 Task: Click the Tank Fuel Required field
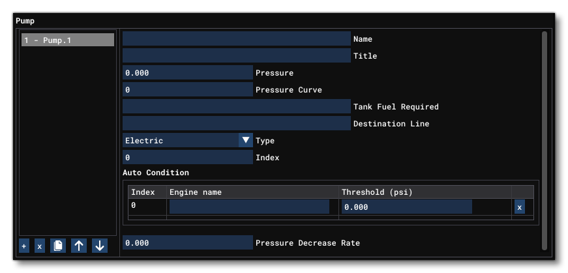(x=236, y=107)
